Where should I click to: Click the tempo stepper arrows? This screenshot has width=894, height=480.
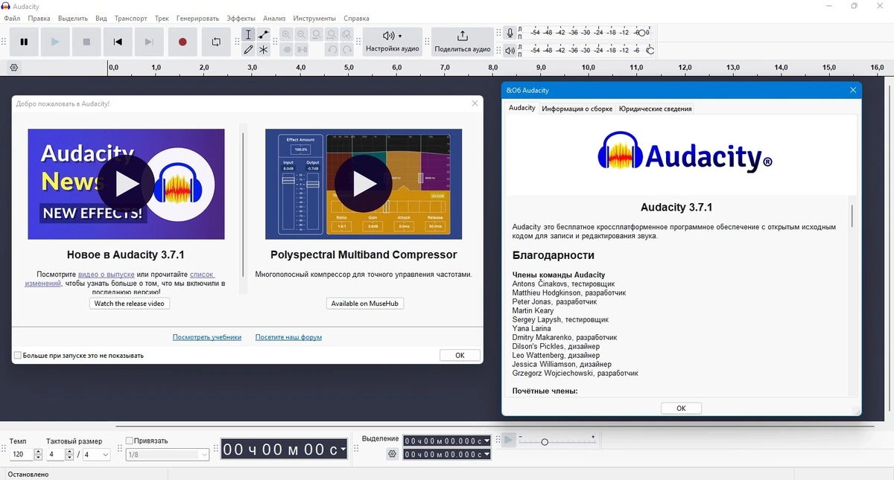click(x=37, y=454)
